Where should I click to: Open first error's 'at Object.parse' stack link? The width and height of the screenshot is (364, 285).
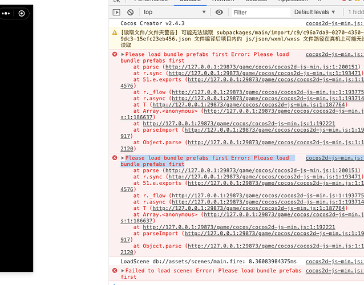276,142
